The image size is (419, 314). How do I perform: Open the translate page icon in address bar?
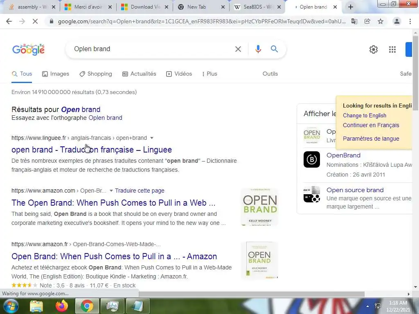354,21
